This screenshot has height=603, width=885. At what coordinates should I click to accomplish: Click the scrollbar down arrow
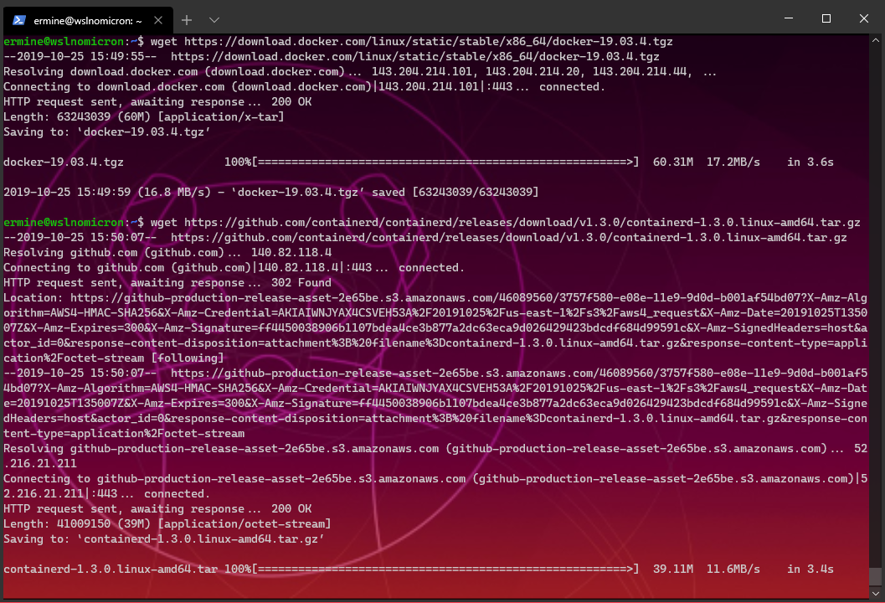(x=877, y=595)
